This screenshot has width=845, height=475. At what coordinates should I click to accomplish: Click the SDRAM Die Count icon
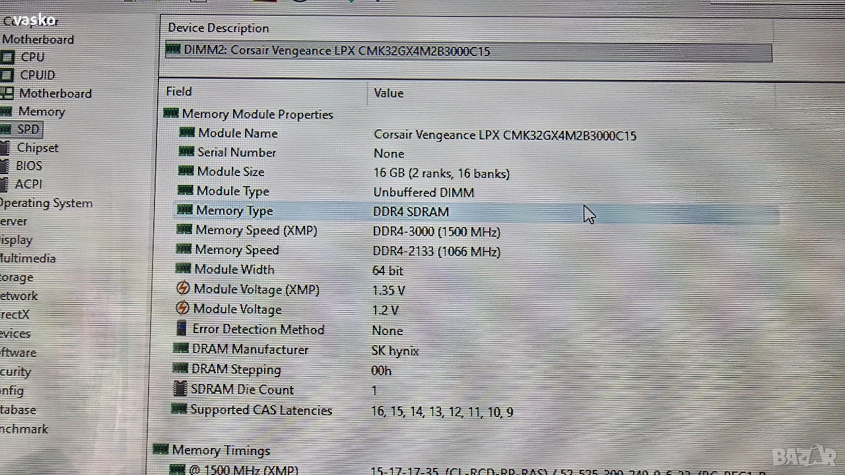pos(180,389)
